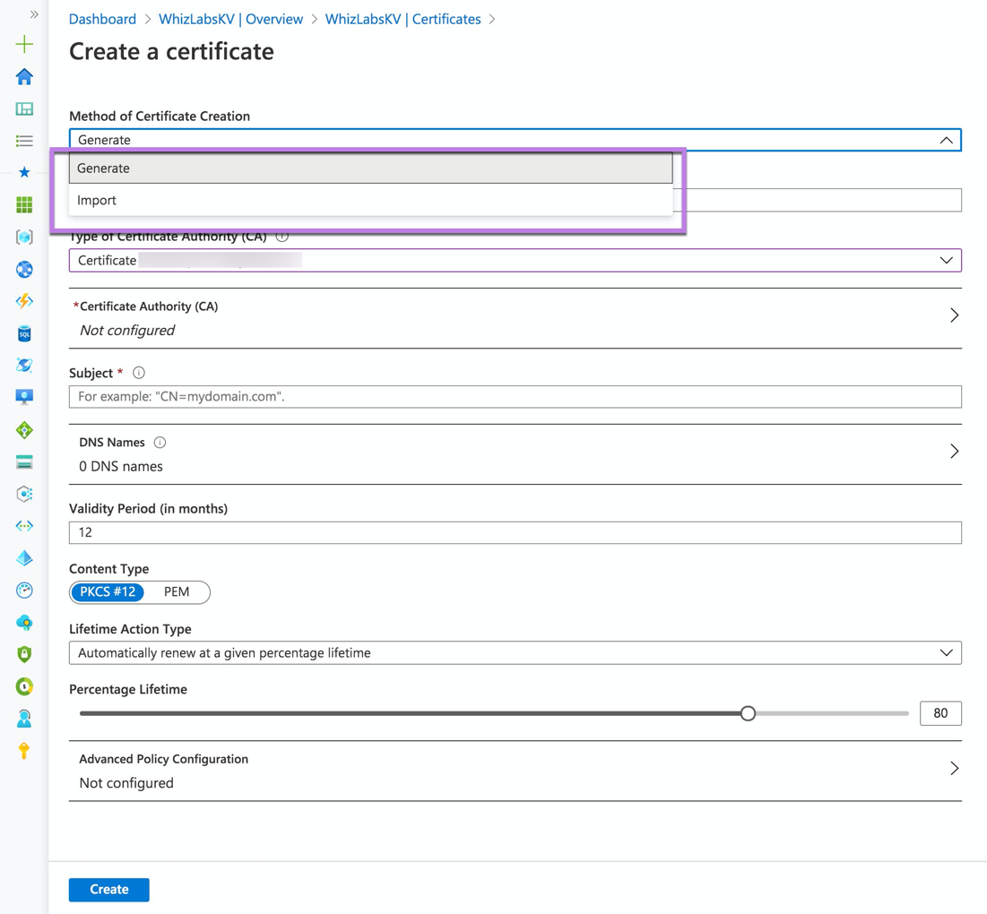Image resolution: width=987 pixels, height=914 pixels.
Task: Go to Dashboard breadcrumb link
Action: [x=102, y=19]
